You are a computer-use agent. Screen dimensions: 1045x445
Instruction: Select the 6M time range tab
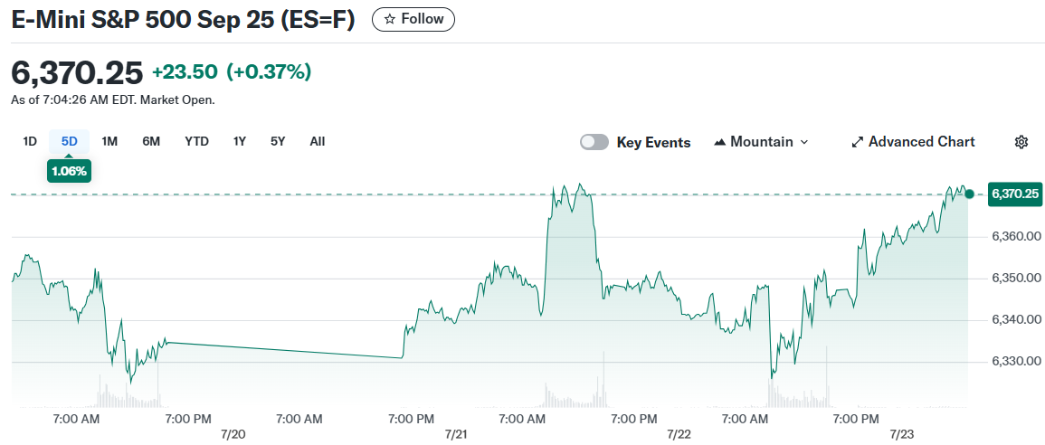click(151, 141)
